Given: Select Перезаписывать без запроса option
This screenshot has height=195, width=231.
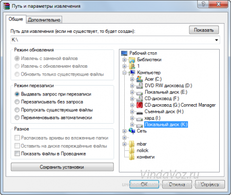Looking at the screenshot, I should (17, 102).
